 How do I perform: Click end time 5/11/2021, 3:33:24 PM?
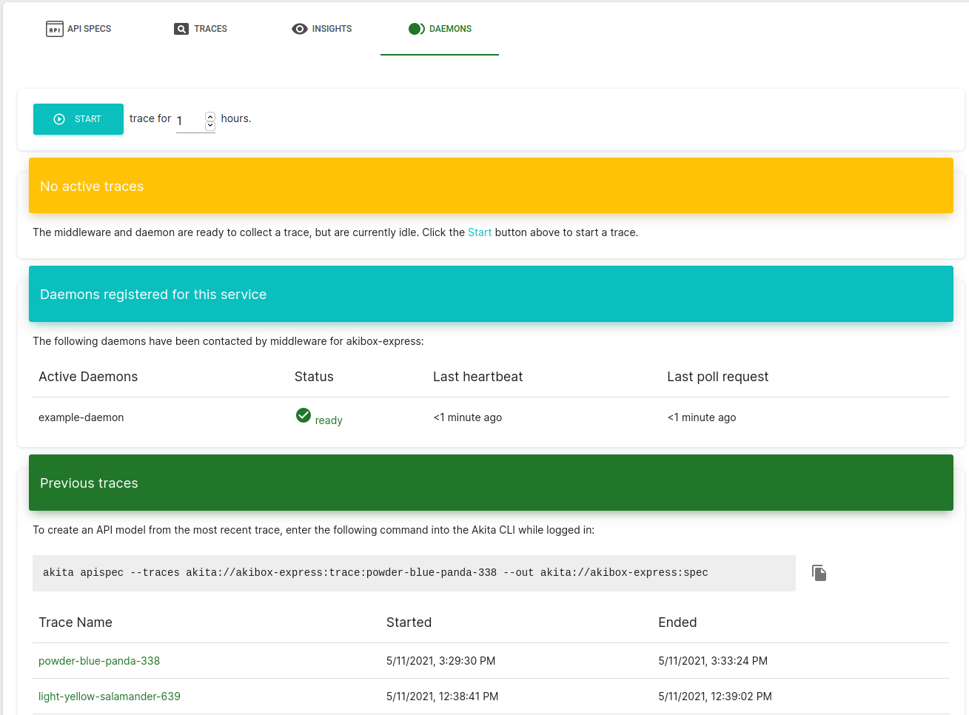pos(713,661)
